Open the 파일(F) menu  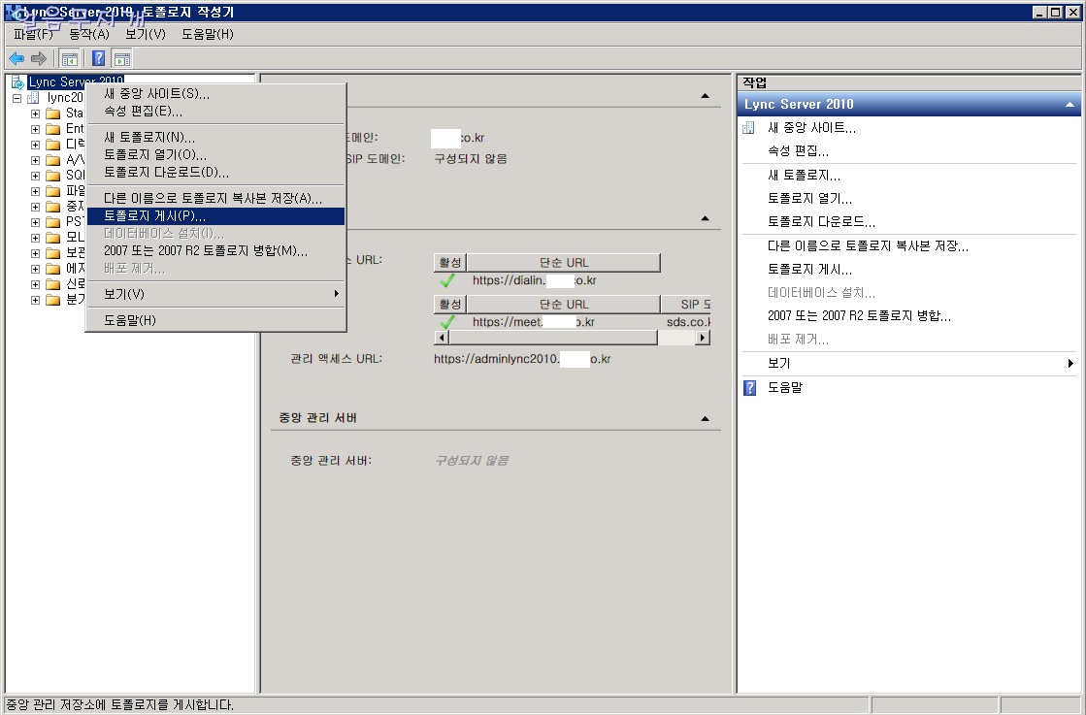click(33, 34)
